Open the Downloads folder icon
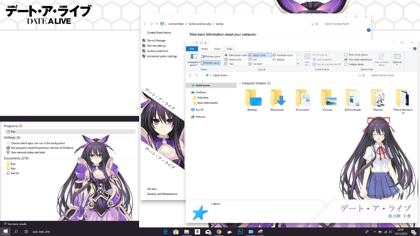Viewport: 420px width, 236px height. point(277,100)
